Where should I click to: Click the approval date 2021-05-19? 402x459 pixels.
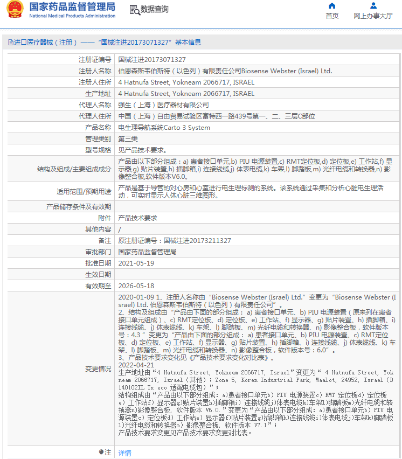coord(136,263)
